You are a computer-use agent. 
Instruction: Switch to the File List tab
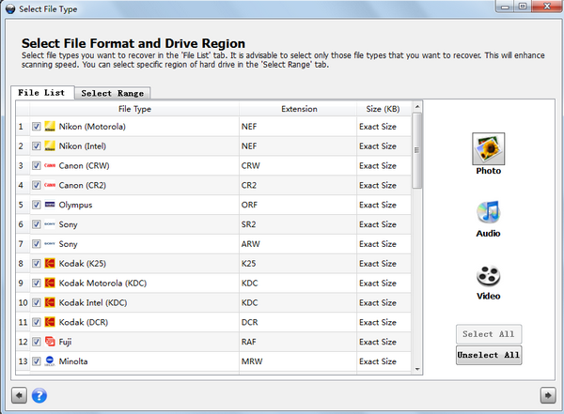pos(42,93)
